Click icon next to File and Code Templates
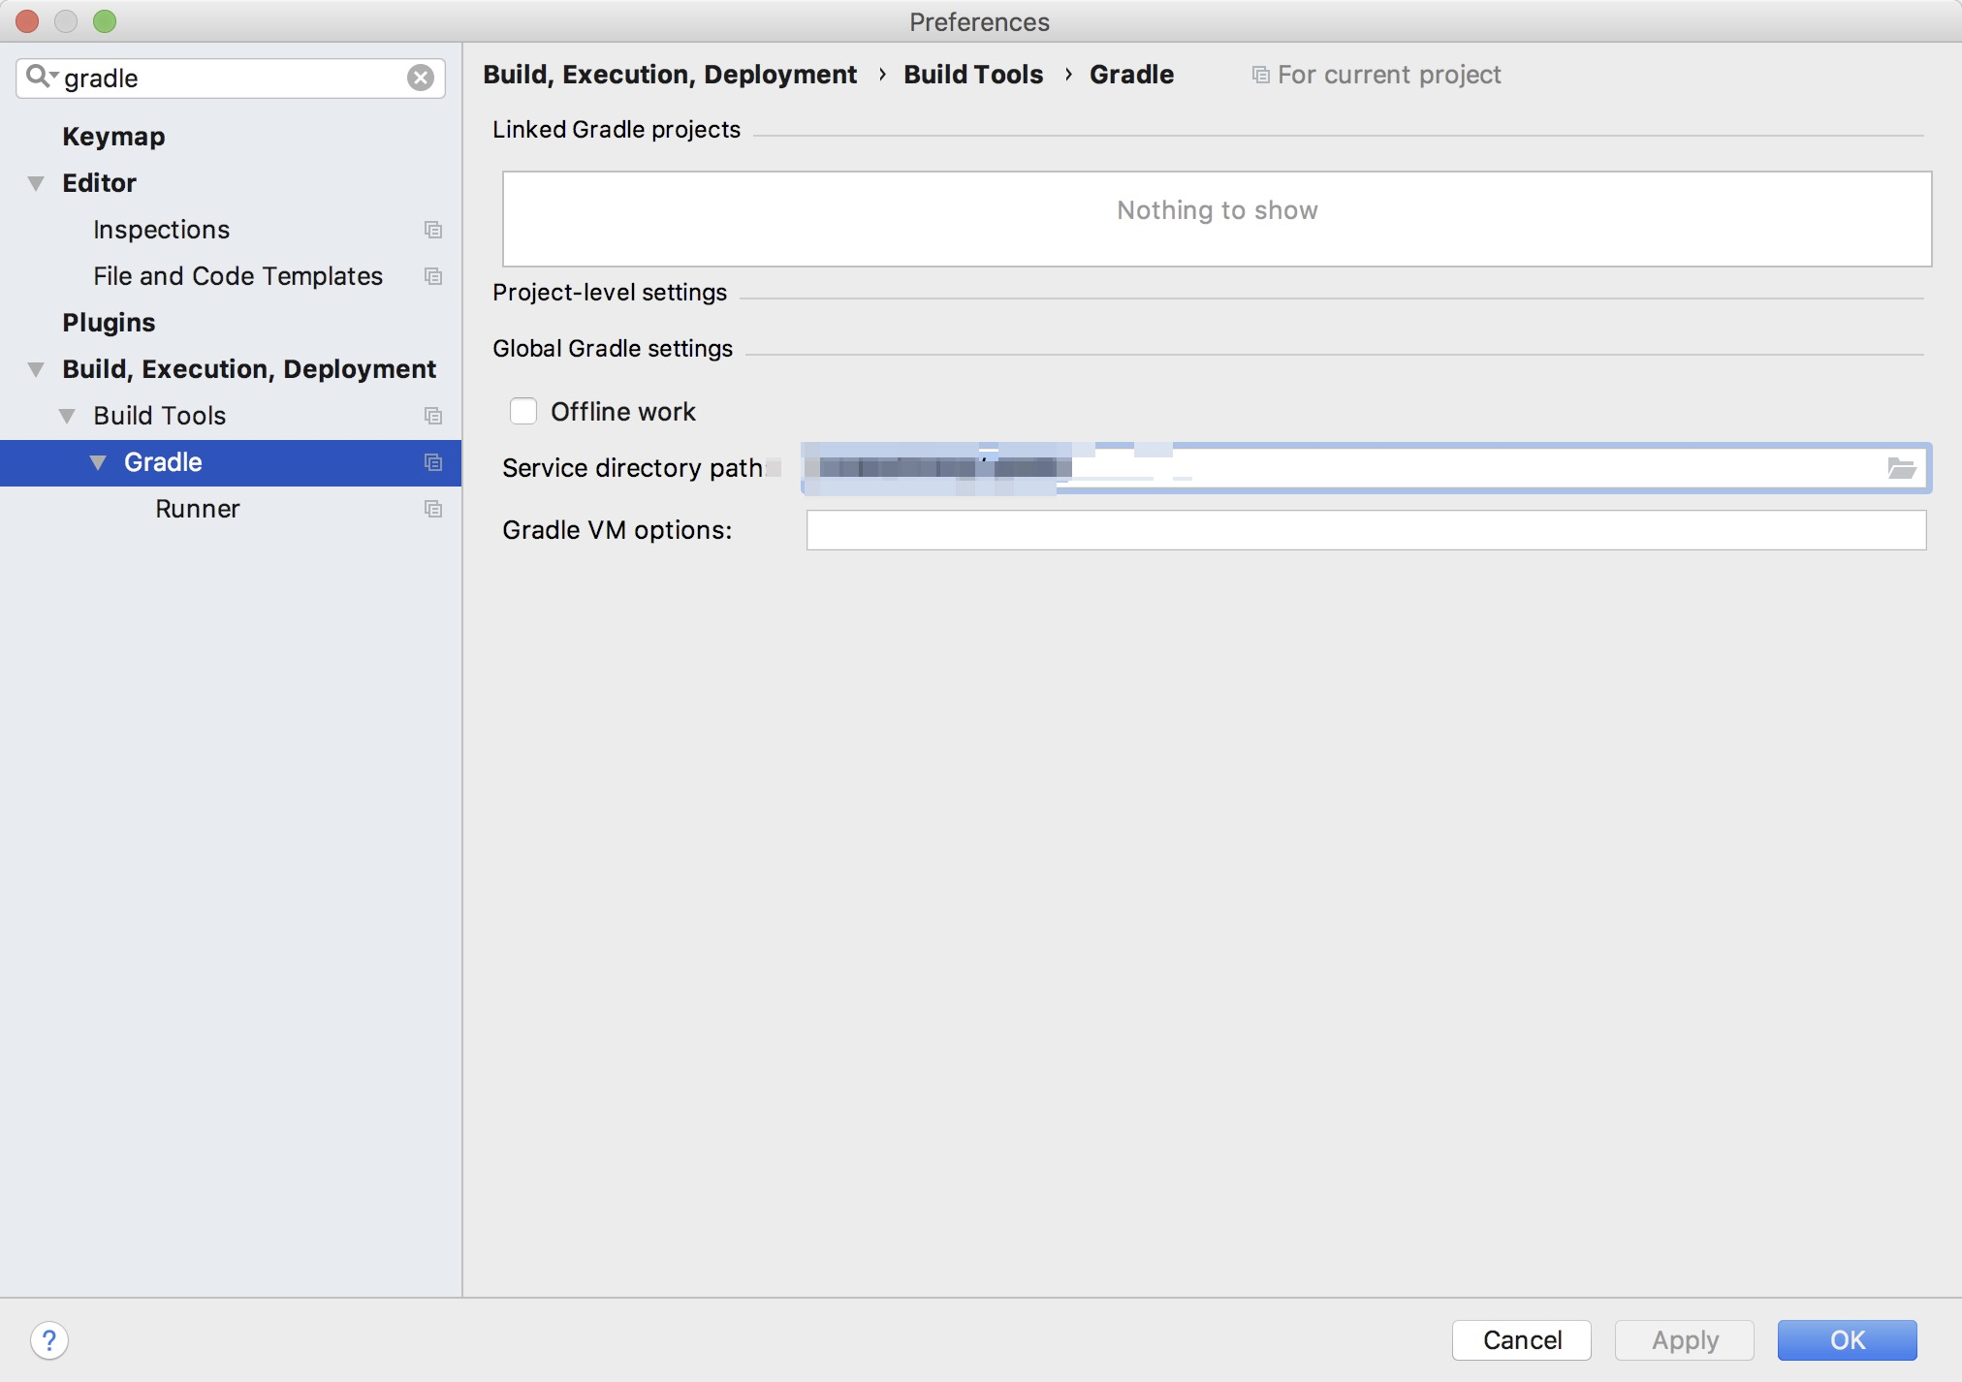This screenshot has width=1962, height=1382. pos(433,276)
